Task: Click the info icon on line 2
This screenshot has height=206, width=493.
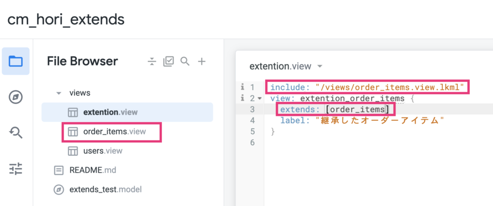Action: coord(242,98)
